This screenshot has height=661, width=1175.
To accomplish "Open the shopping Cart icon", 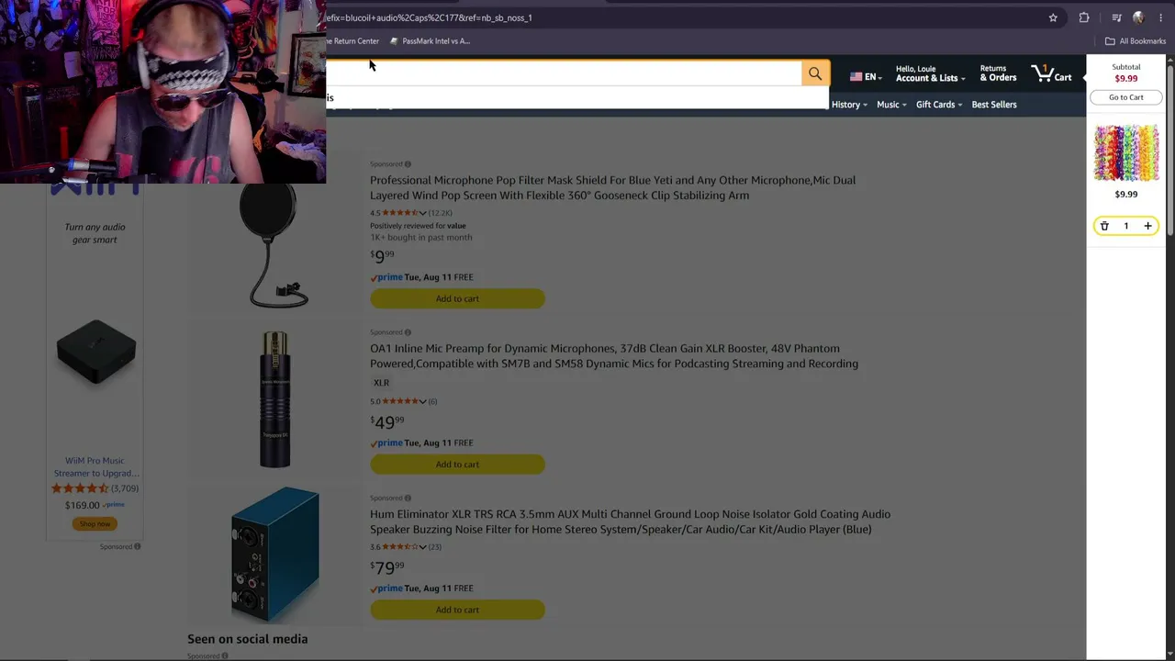I will pos(1051,73).
